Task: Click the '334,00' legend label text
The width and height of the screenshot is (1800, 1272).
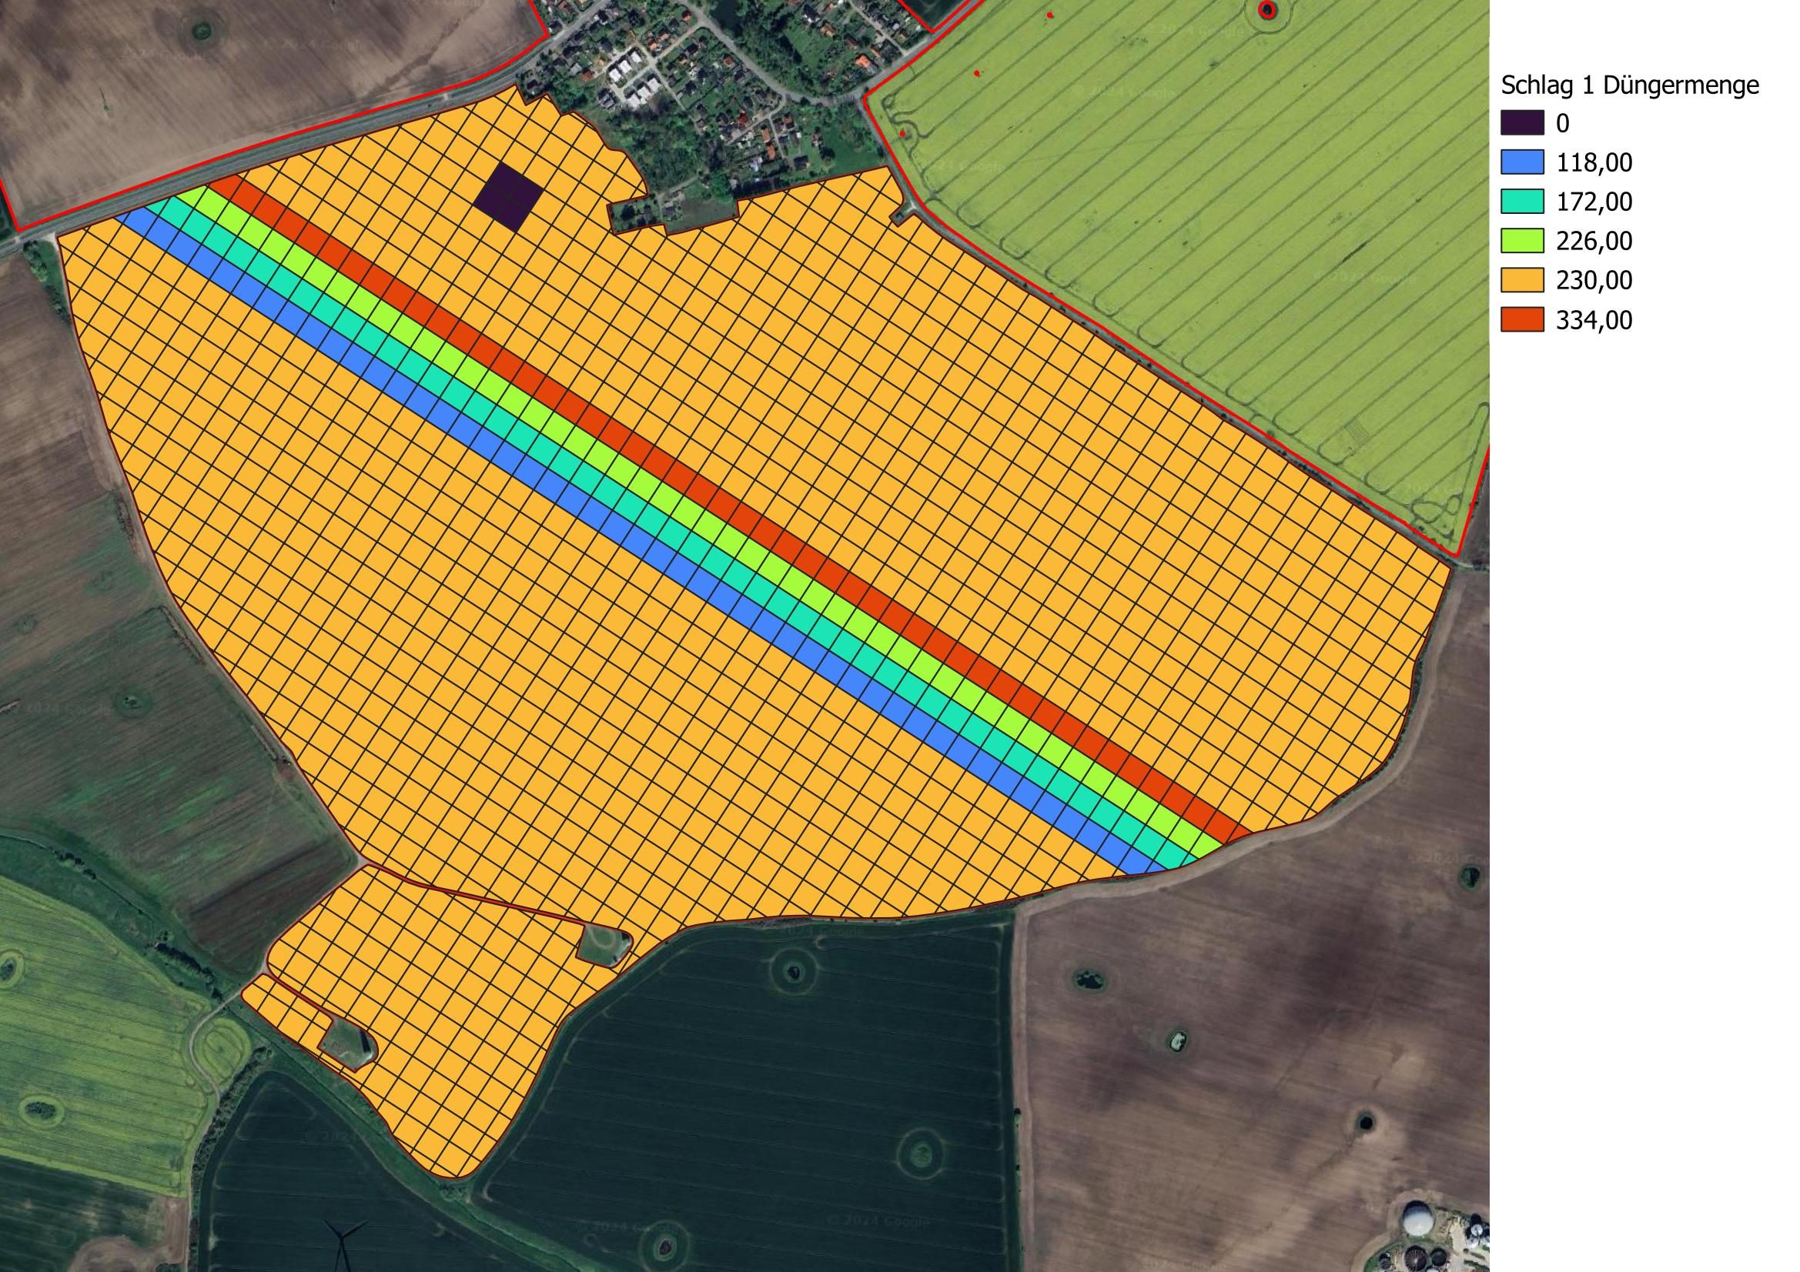Action: coord(1594,320)
